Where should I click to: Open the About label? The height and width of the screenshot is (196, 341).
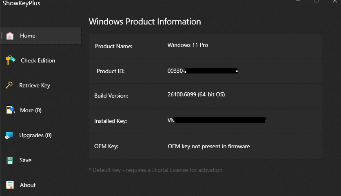click(x=28, y=185)
